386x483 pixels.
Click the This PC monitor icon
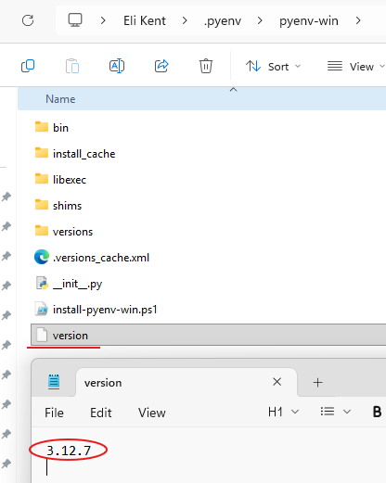75,20
